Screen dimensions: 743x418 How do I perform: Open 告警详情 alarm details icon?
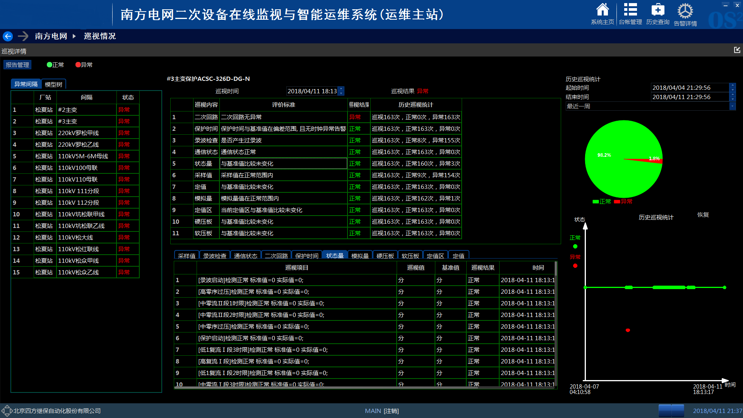[x=685, y=12]
